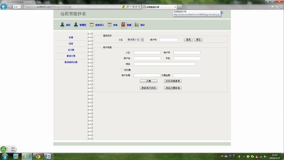Viewport: 284px width, 160px height.
Task: Click the browser home icon
Action: [272, 7]
